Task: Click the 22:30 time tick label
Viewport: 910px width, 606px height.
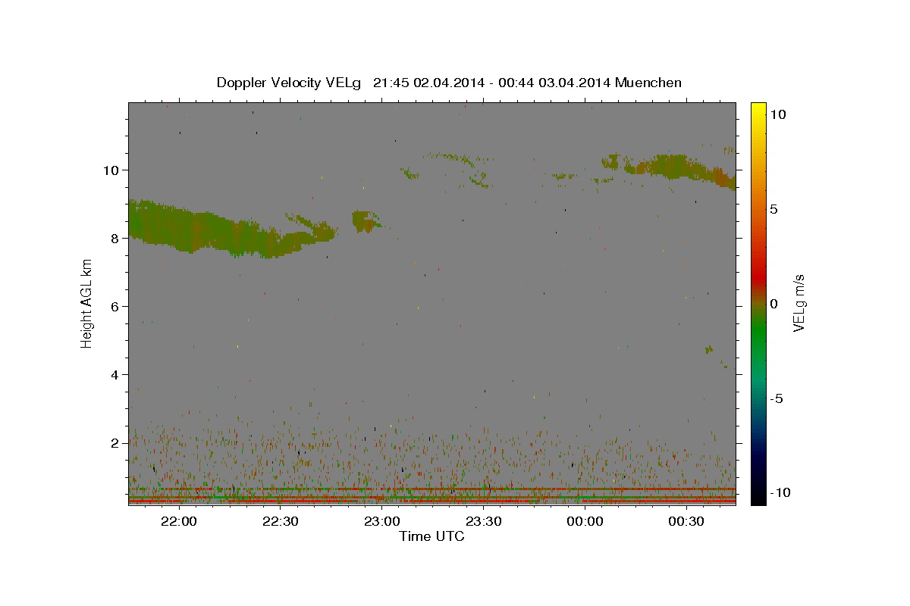Action: click(279, 521)
